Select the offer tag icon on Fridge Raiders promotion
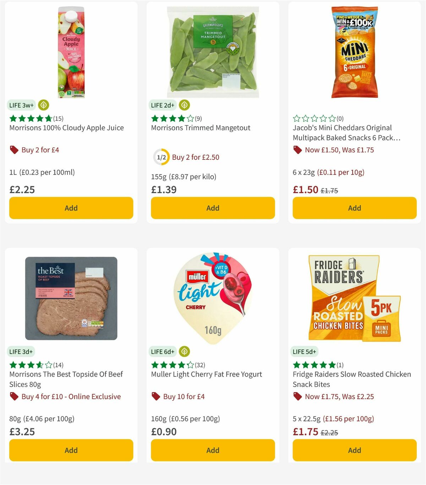Screen dimensions: 426x485 [297, 397]
